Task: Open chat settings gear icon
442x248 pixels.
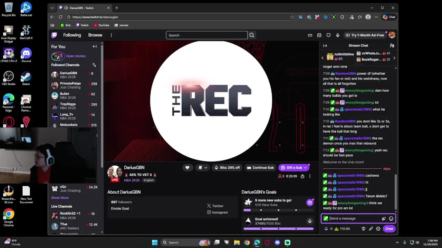Action: point(378,229)
